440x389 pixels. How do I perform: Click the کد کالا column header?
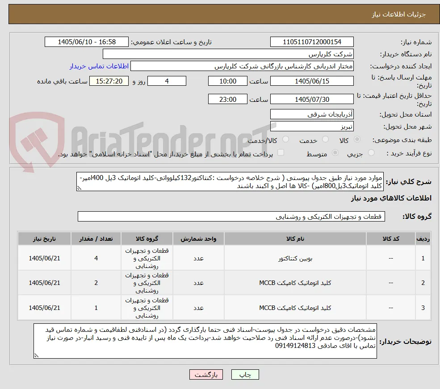[x=390, y=238]
